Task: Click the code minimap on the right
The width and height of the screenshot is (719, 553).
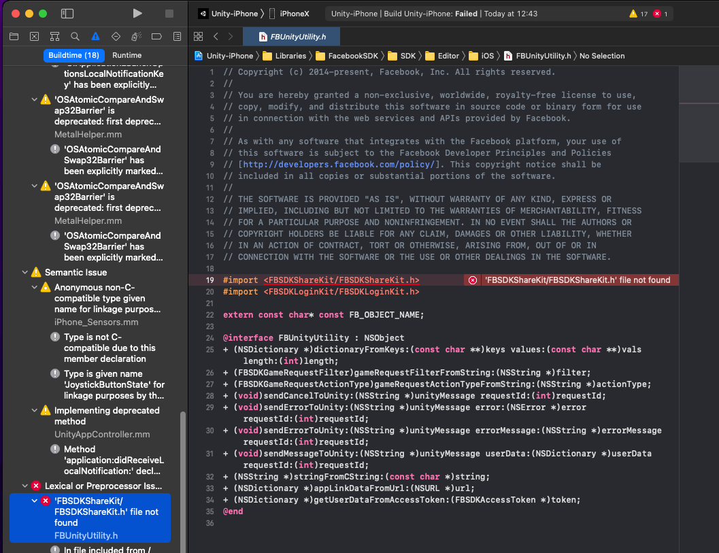Action: (699, 115)
